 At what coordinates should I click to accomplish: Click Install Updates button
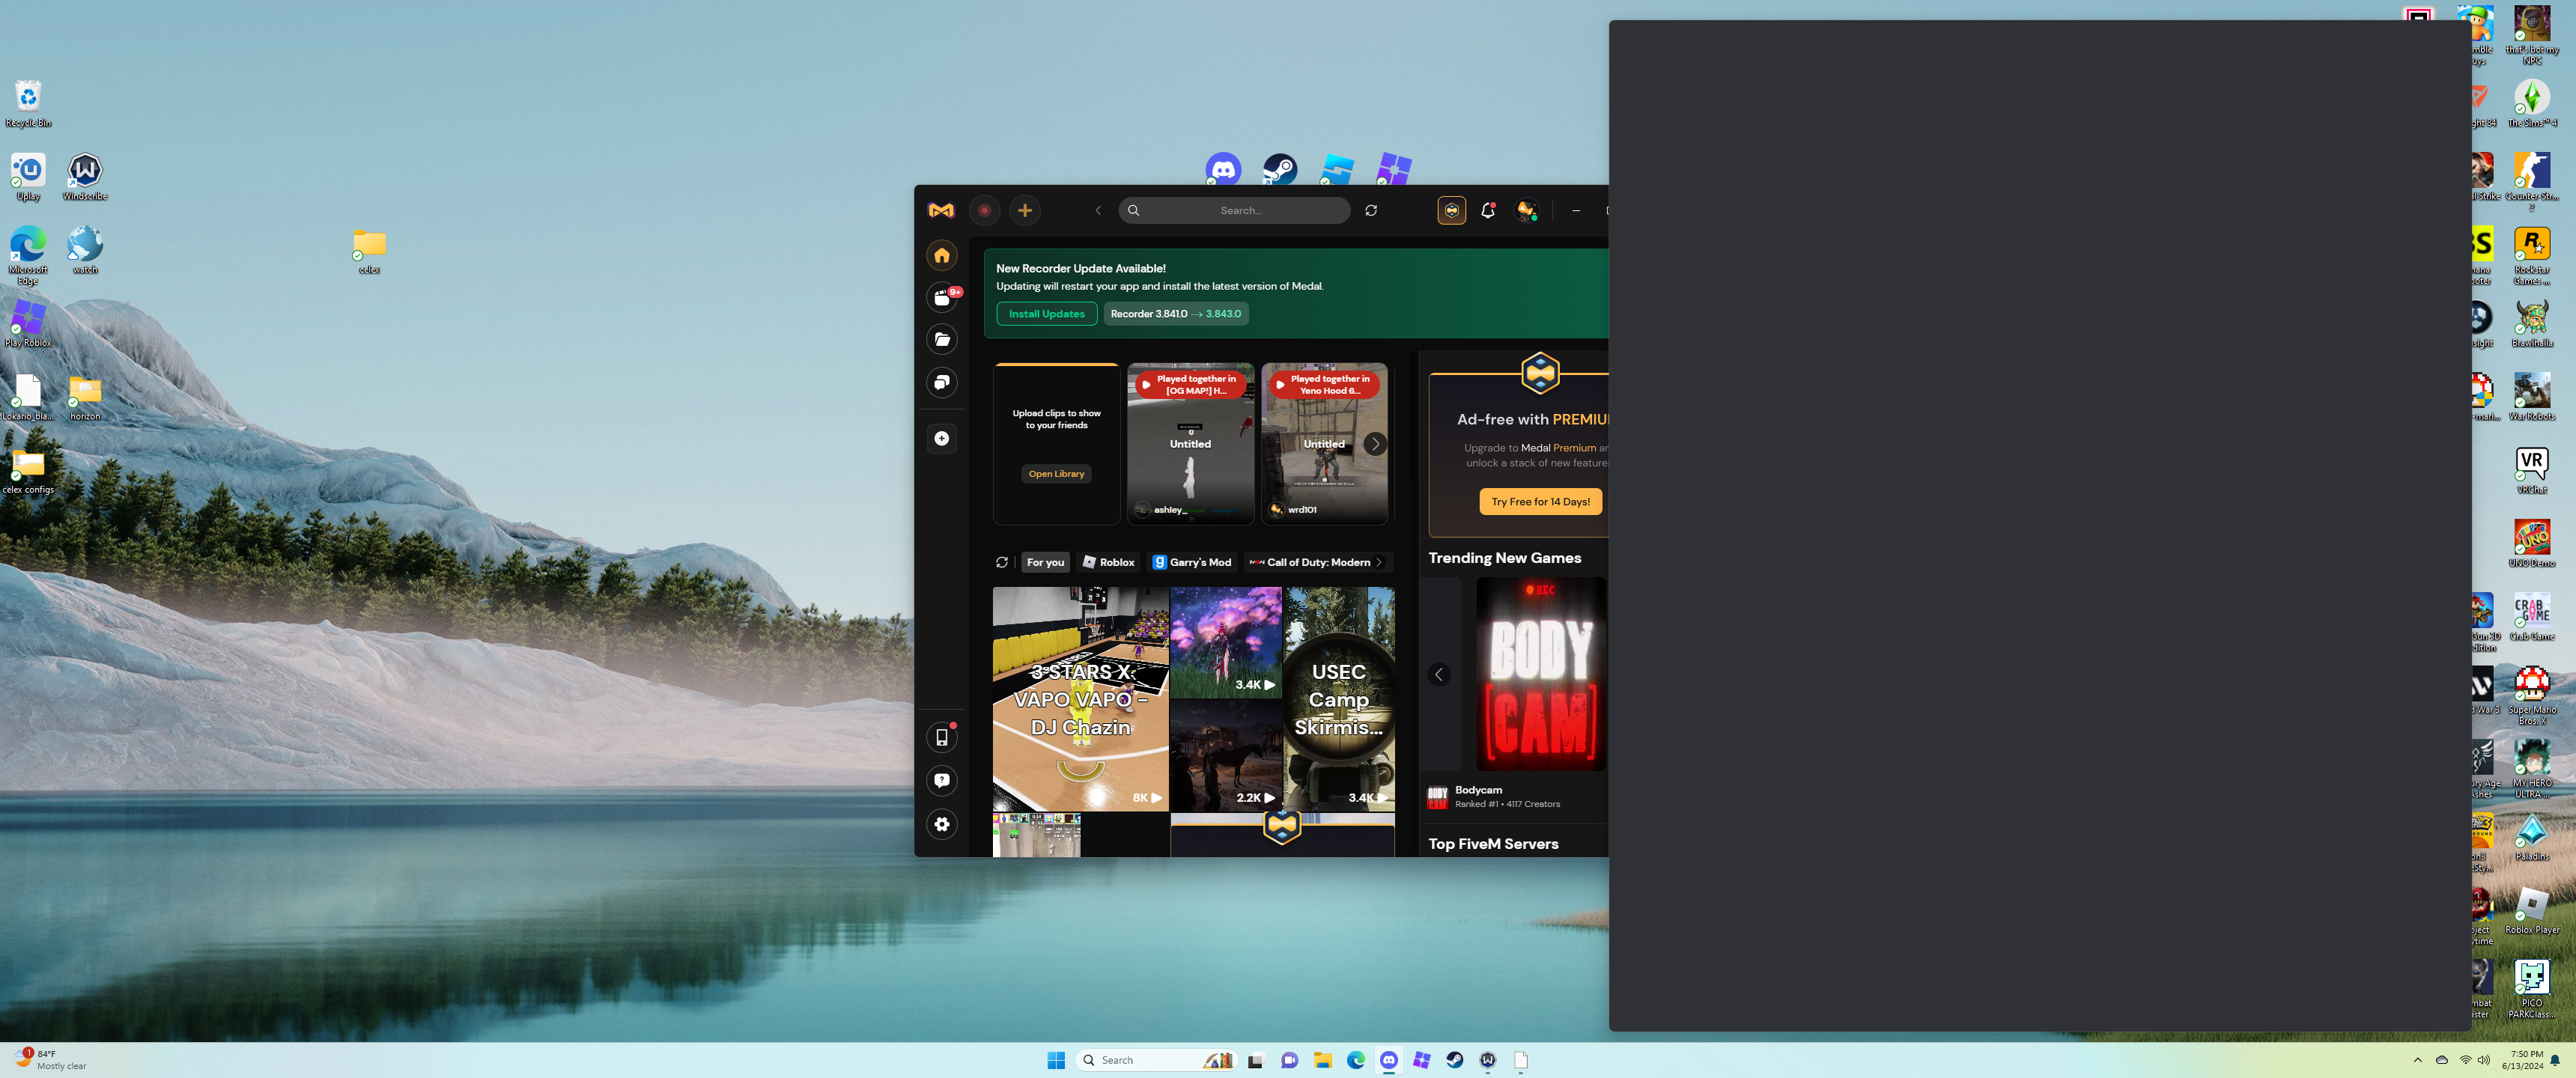[1046, 314]
